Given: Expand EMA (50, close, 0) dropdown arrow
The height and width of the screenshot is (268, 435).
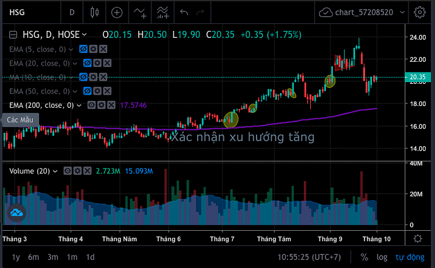Looking at the screenshot, I should 75,91.
